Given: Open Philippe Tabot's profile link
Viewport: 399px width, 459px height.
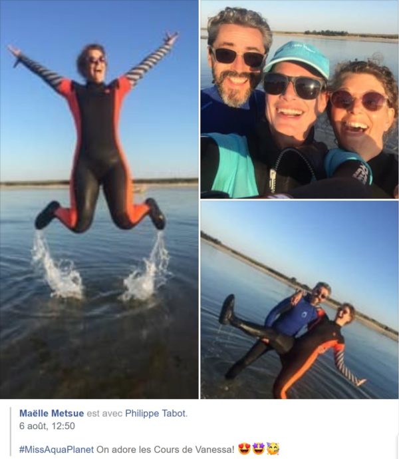Looking at the screenshot, I should tap(156, 413).
